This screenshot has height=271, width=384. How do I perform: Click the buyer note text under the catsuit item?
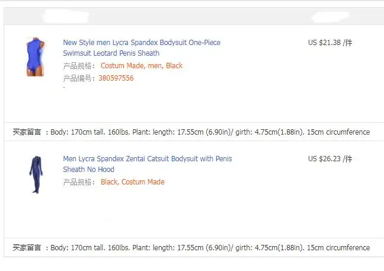pos(210,248)
